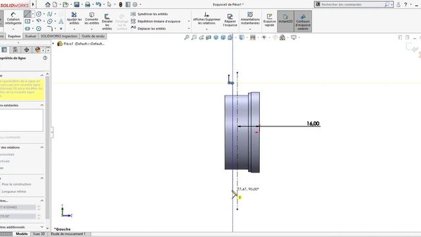The height and width of the screenshot is (237, 421).
Task: Click the property panel vertical scrollbar
Action: (47, 147)
